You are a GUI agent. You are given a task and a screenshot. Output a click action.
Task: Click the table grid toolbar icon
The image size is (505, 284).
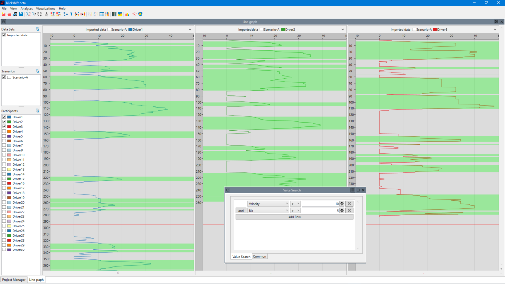102,14
